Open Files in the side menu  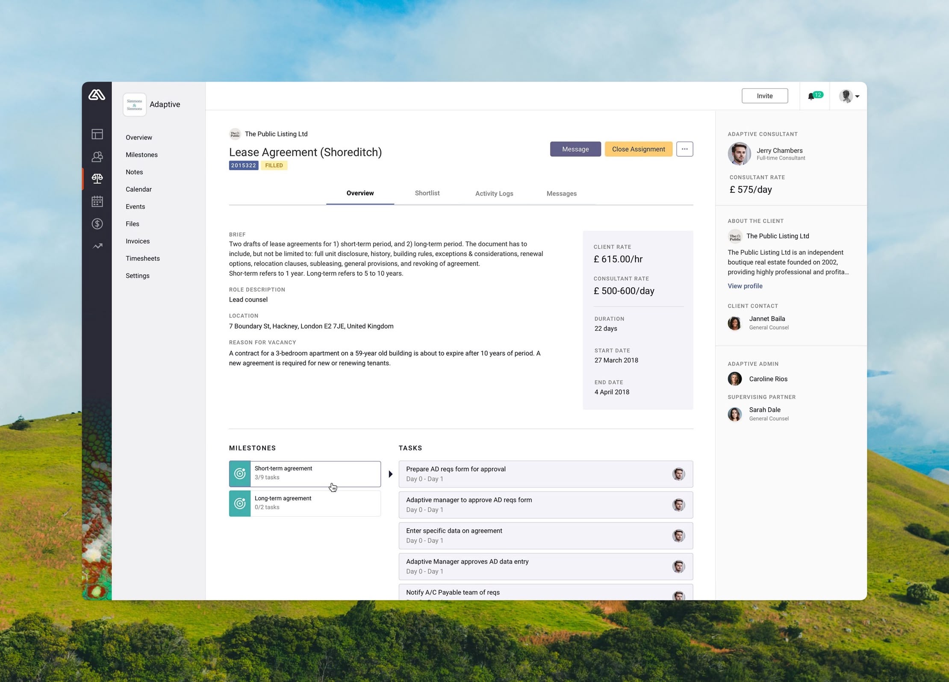click(133, 224)
